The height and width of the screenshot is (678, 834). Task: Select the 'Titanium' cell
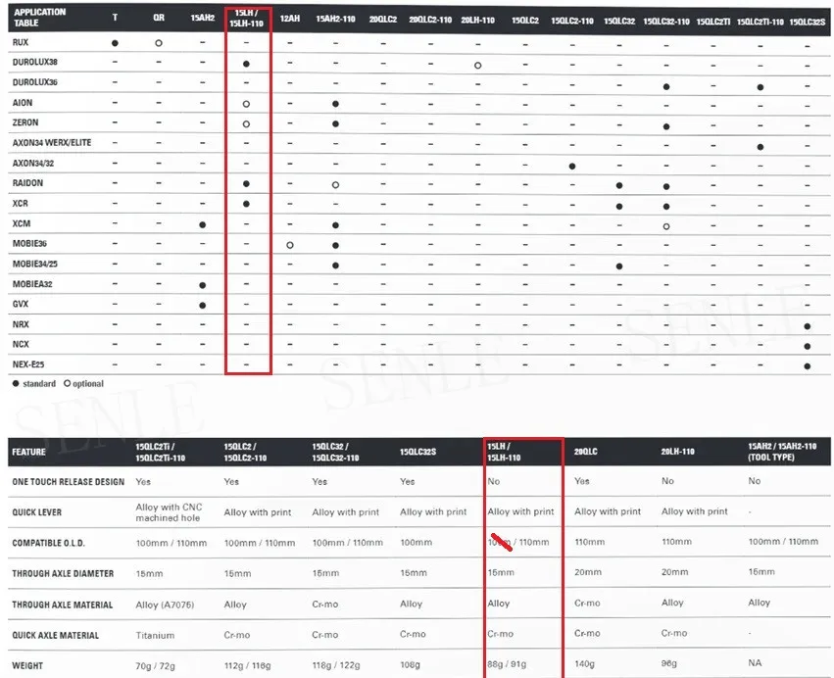[155, 635]
